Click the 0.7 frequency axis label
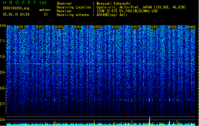Image resolution: width=199 pixels, height=126 pixels. [x=3, y=104]
